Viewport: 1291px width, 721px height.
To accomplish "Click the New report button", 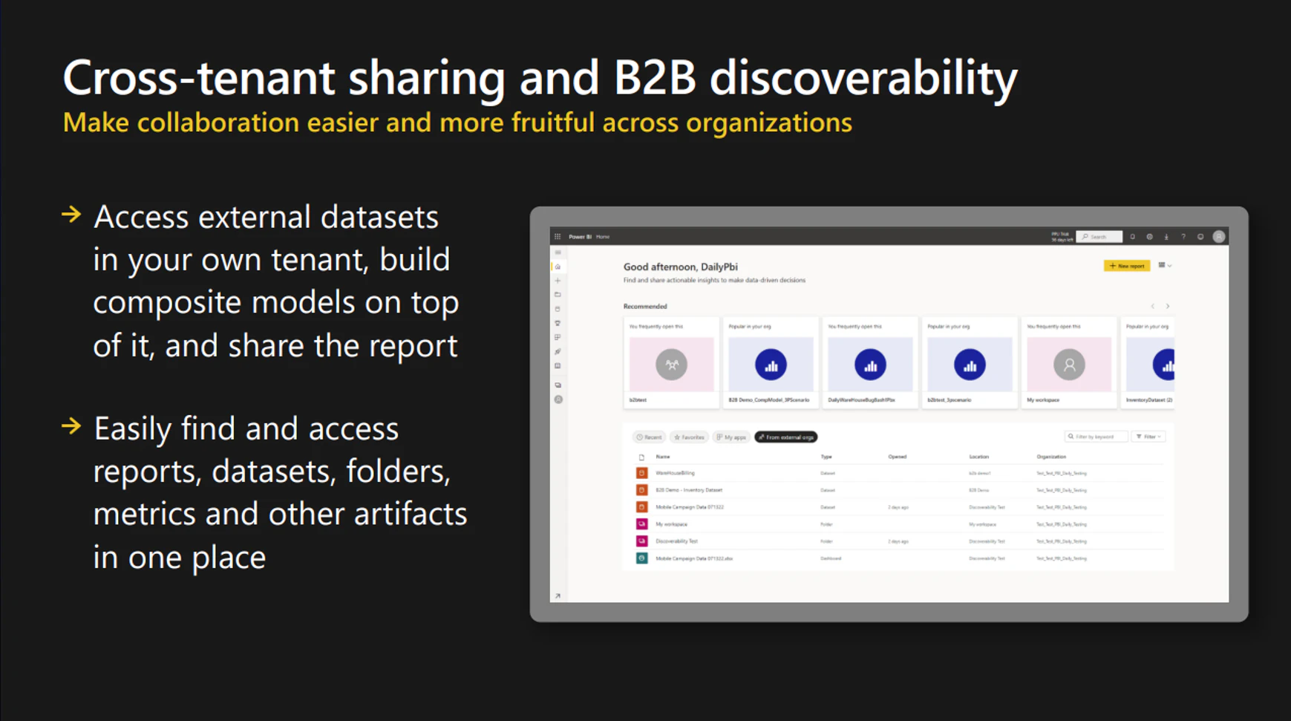I will pyautogui.click(x=1126, y=265).
